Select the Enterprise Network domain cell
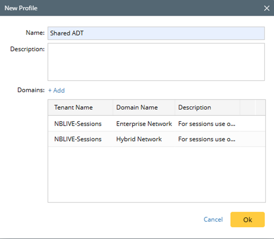 (x=144, y=124)
